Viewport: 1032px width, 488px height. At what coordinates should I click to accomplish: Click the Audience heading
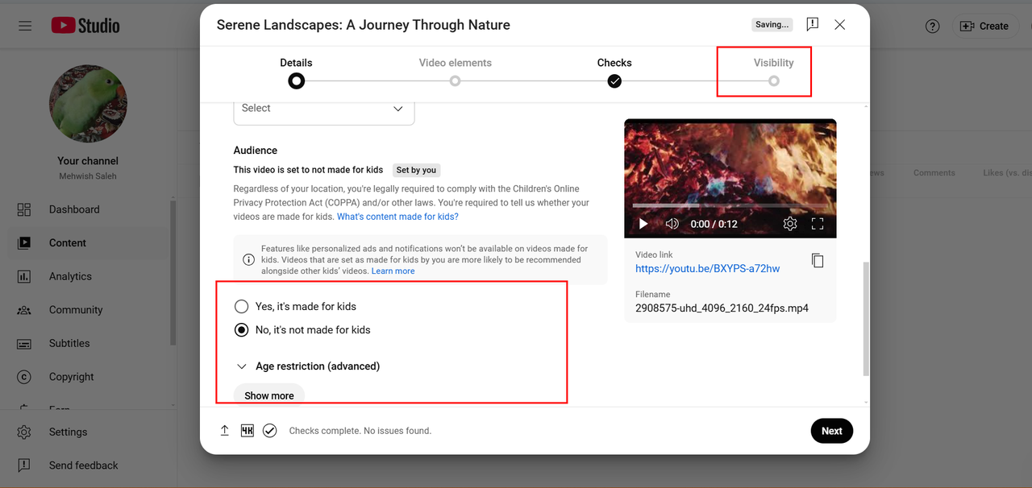pyautogui.click(x=256, y=151)
